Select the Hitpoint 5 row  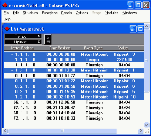tap(74, 92)
